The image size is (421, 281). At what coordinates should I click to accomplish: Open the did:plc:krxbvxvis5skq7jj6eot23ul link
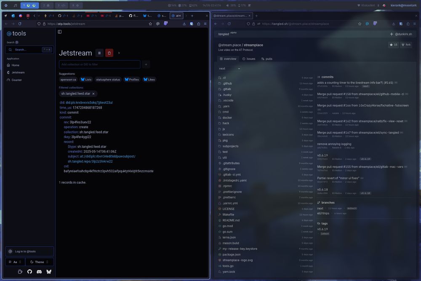pos(89,103)
